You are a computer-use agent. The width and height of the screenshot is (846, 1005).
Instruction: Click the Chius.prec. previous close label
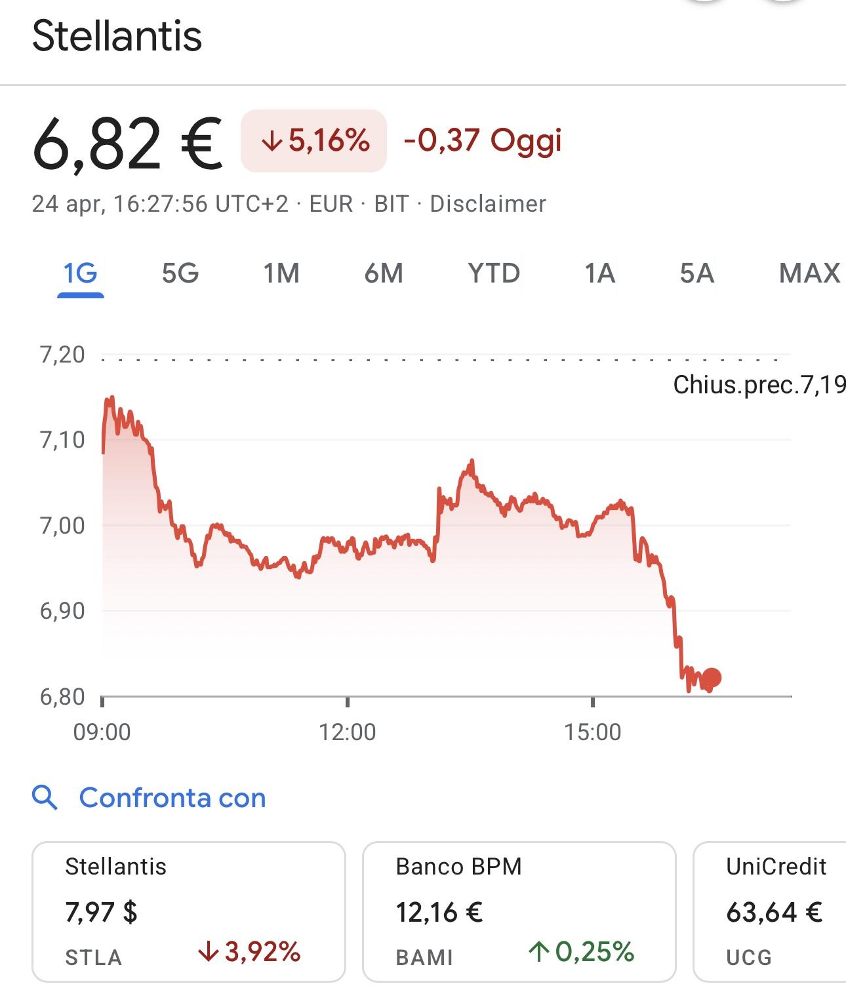758,385
